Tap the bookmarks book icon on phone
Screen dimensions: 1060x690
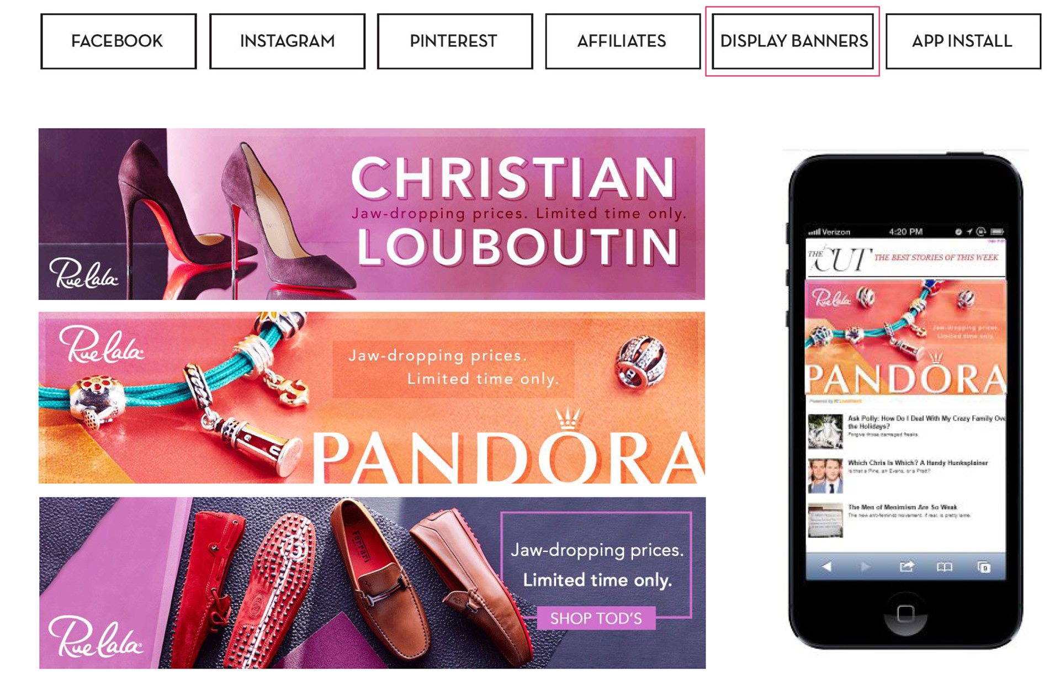coord(945,567)
